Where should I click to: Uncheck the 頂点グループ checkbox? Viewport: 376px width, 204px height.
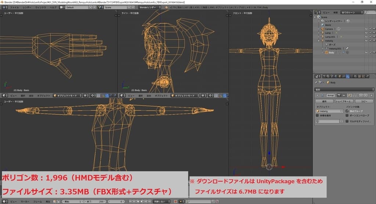pos(347,111)
